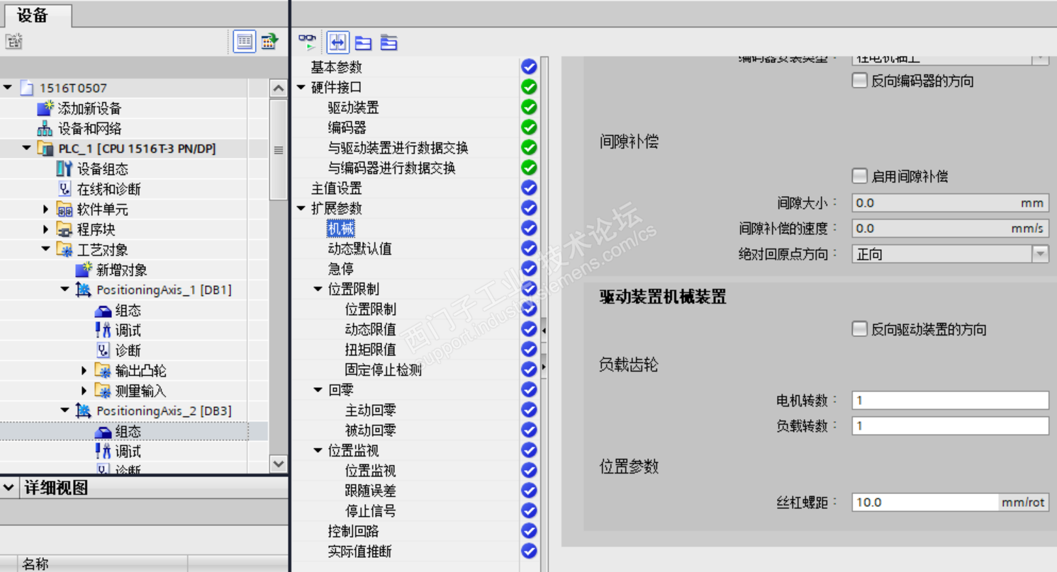Click the green check status beside 编码器
1057x572 pixels.
(x=529, y=127)
